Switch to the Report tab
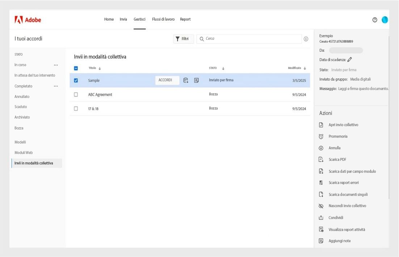This screenshot has width=399, height=257. [x=185, y=19]
